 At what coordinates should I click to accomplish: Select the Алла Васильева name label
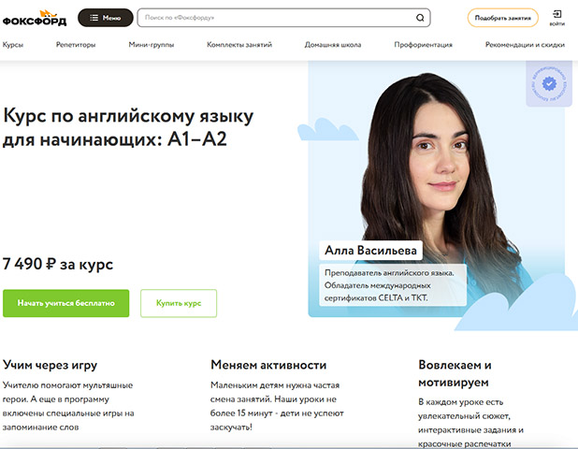pyautogui.click(x=370, y=251)
